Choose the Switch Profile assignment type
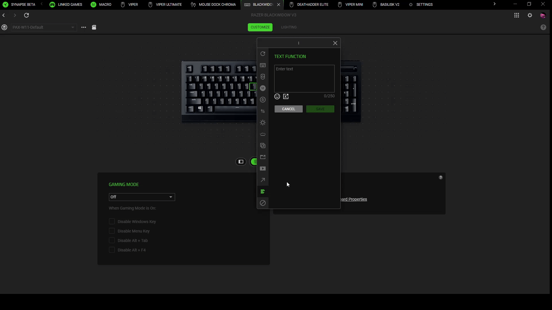 [x=263, y=111]
